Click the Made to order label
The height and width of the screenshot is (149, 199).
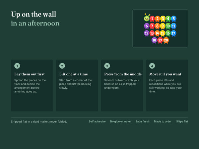pos(163,122)
